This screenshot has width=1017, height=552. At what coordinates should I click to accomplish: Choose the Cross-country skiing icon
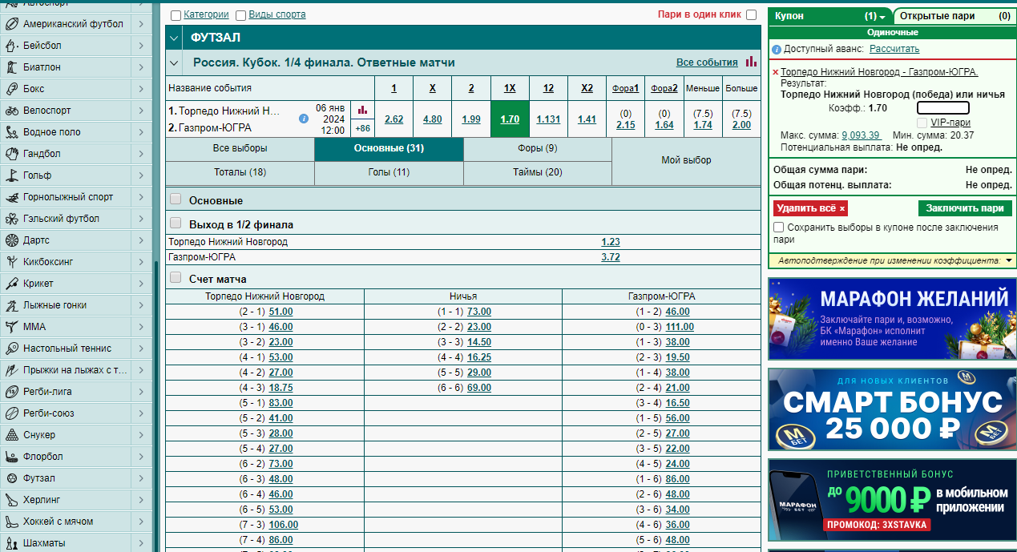pyautogui.click(x=11, y=305)
